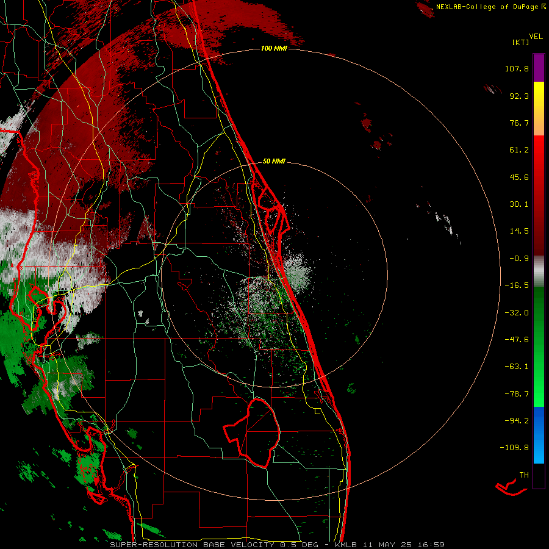Click the SUPER-RESOLUTION BASE VELOCITY caption

[192, 545]
